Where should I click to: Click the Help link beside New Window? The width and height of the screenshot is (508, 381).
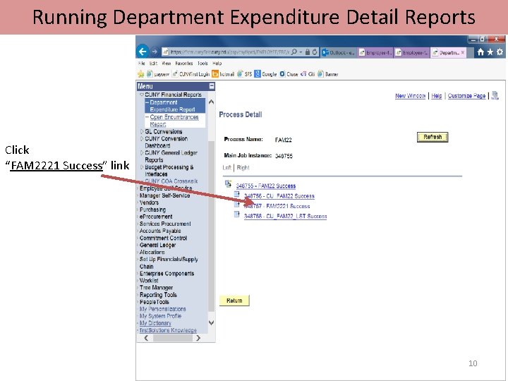[x=437, y=96]
